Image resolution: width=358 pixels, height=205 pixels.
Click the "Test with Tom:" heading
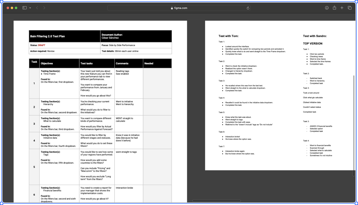229,36
